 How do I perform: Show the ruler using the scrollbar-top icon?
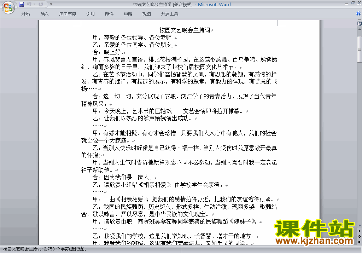tap(359, 23)
